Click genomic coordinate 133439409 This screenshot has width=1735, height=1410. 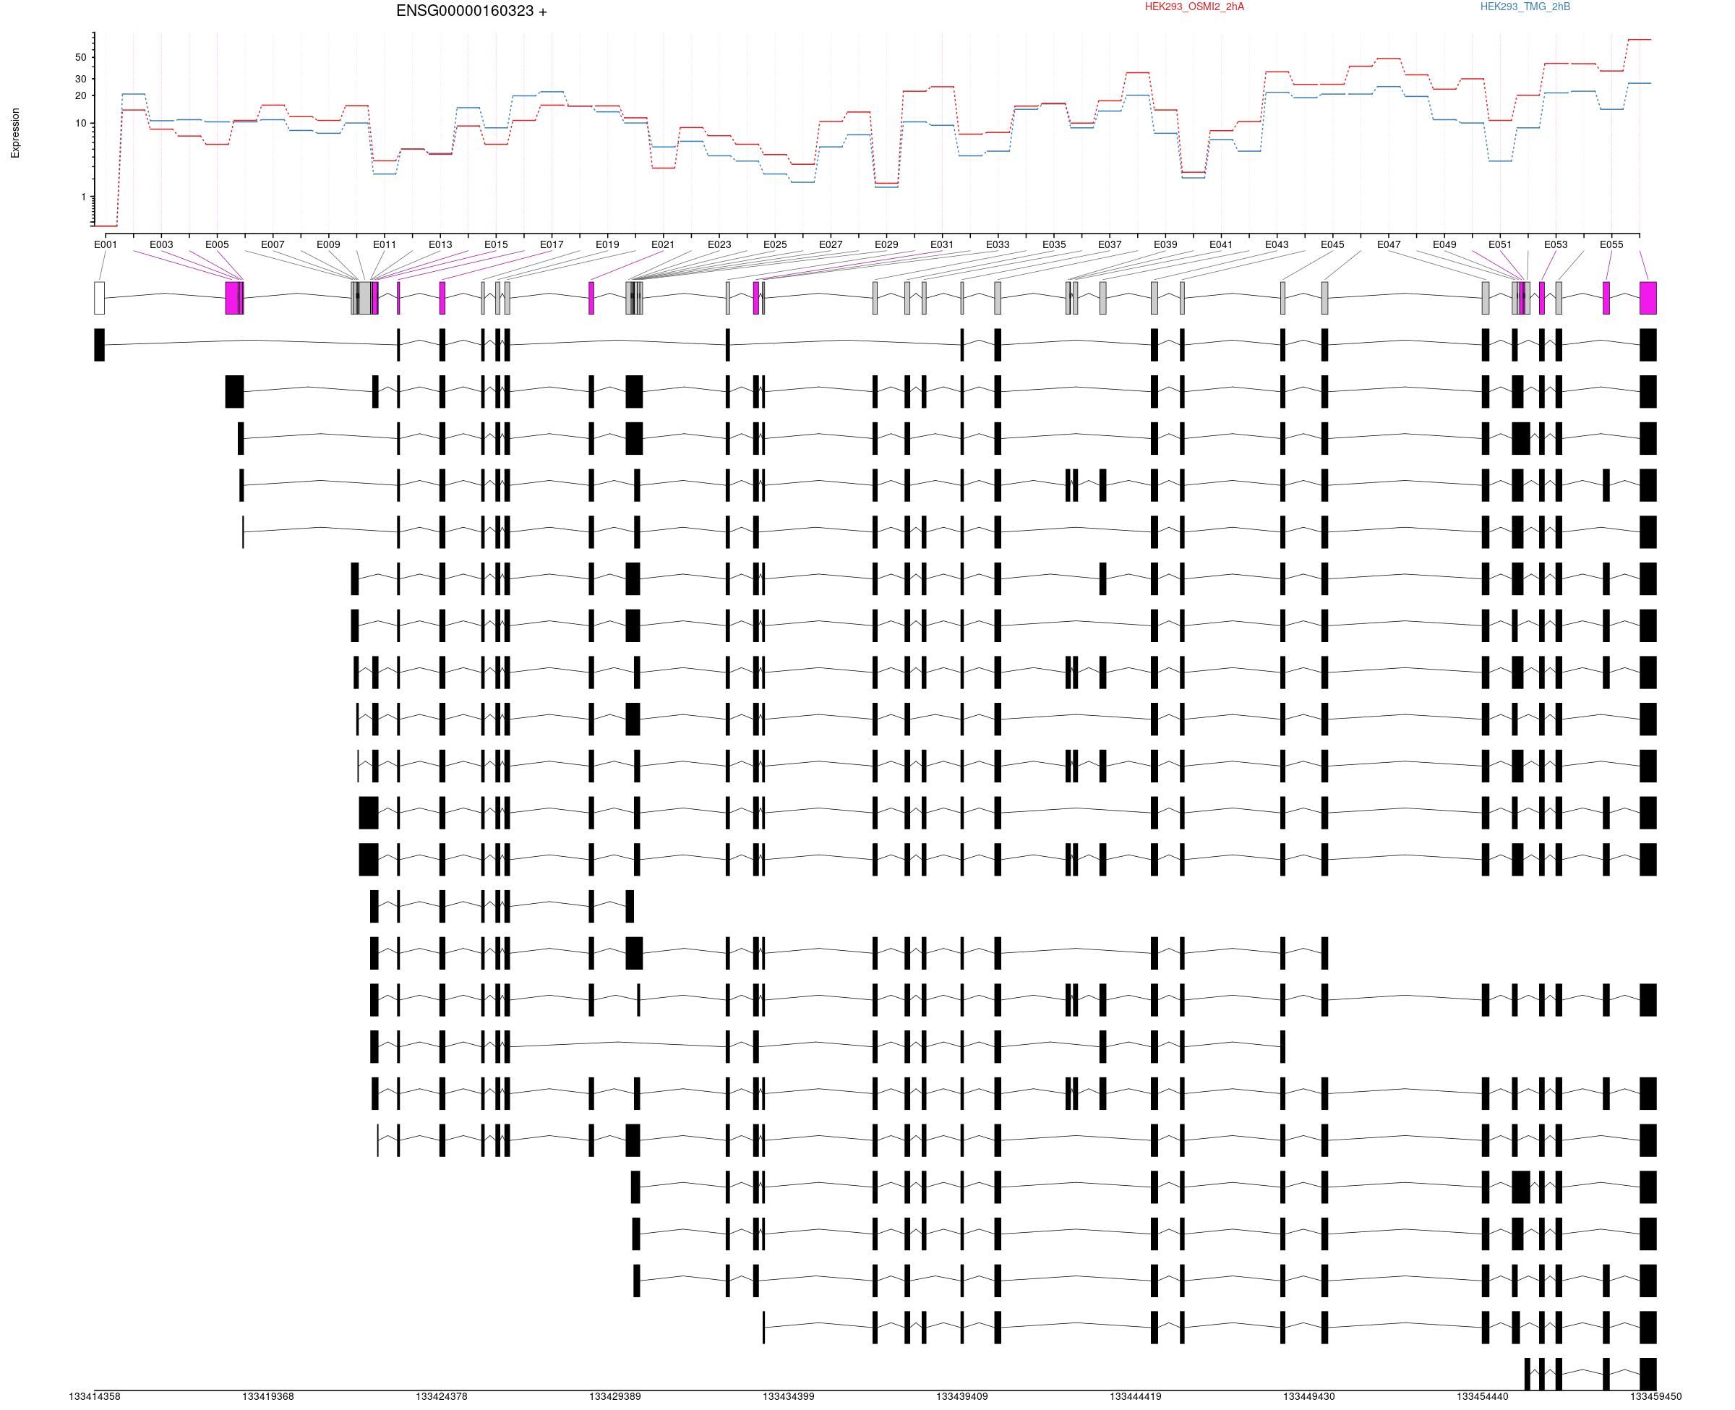pyautogui.click(x=962, y=1397)
